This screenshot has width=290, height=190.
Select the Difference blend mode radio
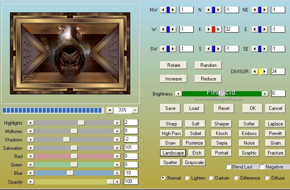(236, 178)
